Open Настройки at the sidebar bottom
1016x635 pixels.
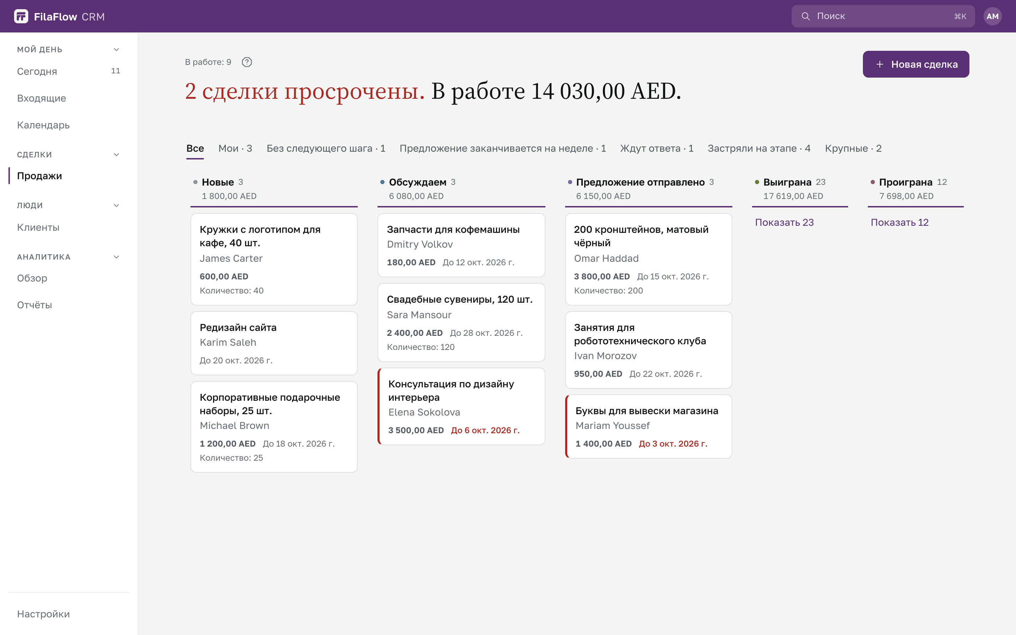tap(69, 614)
